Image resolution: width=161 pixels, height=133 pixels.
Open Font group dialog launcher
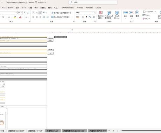coord(30,22)
